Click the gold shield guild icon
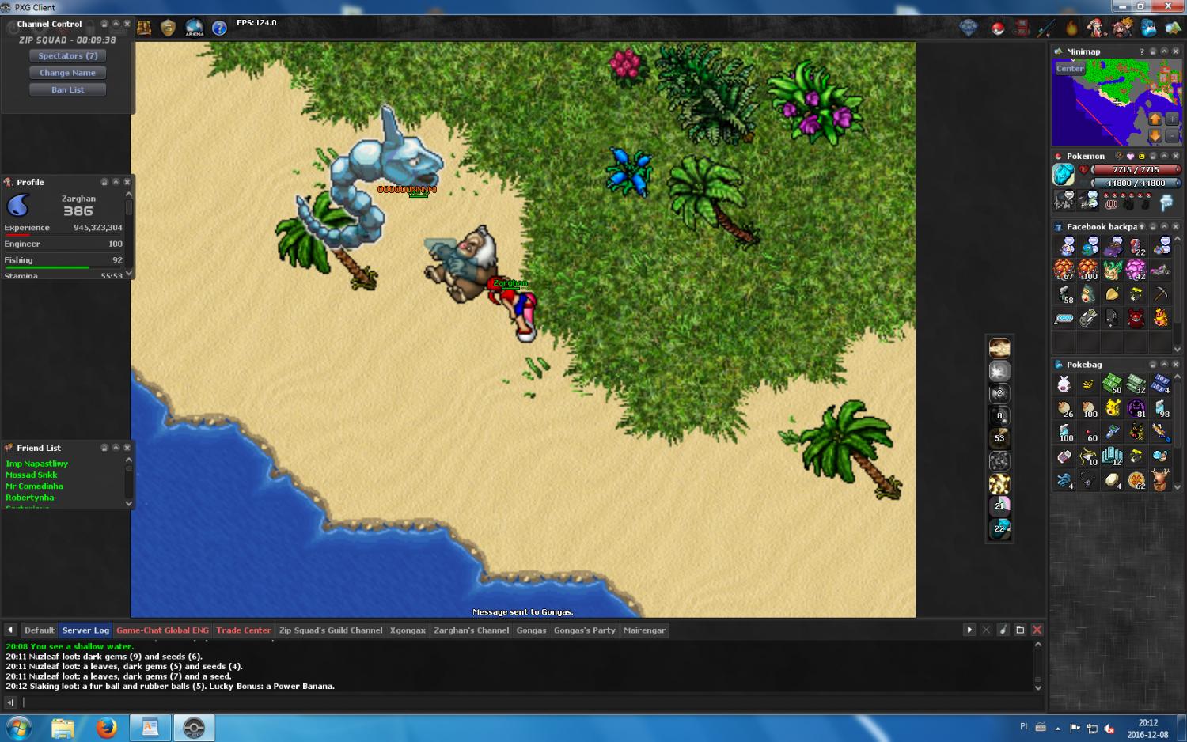Screen dimensions: 1187x742 pos(168,28)
